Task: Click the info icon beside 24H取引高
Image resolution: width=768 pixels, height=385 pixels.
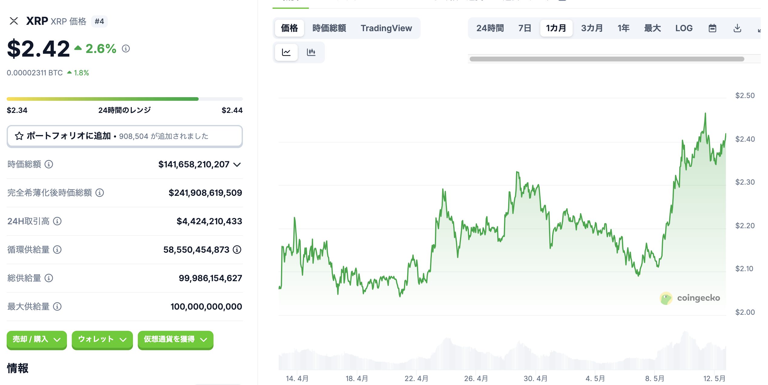Action: [x=57, y=221]
